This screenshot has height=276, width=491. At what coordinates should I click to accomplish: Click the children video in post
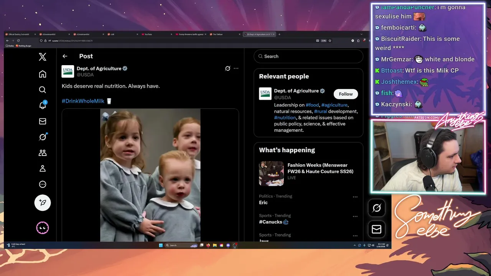coord(150,175)
